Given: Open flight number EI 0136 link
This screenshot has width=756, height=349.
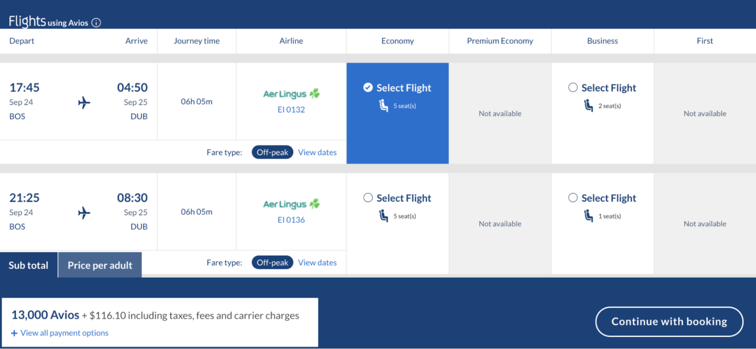Looking at the screenshot, I should point(291,220).
